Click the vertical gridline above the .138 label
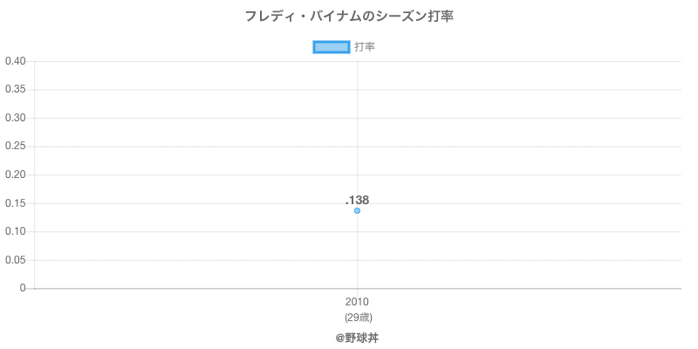This screenshot has width=698, height=349. coord(357,131)
